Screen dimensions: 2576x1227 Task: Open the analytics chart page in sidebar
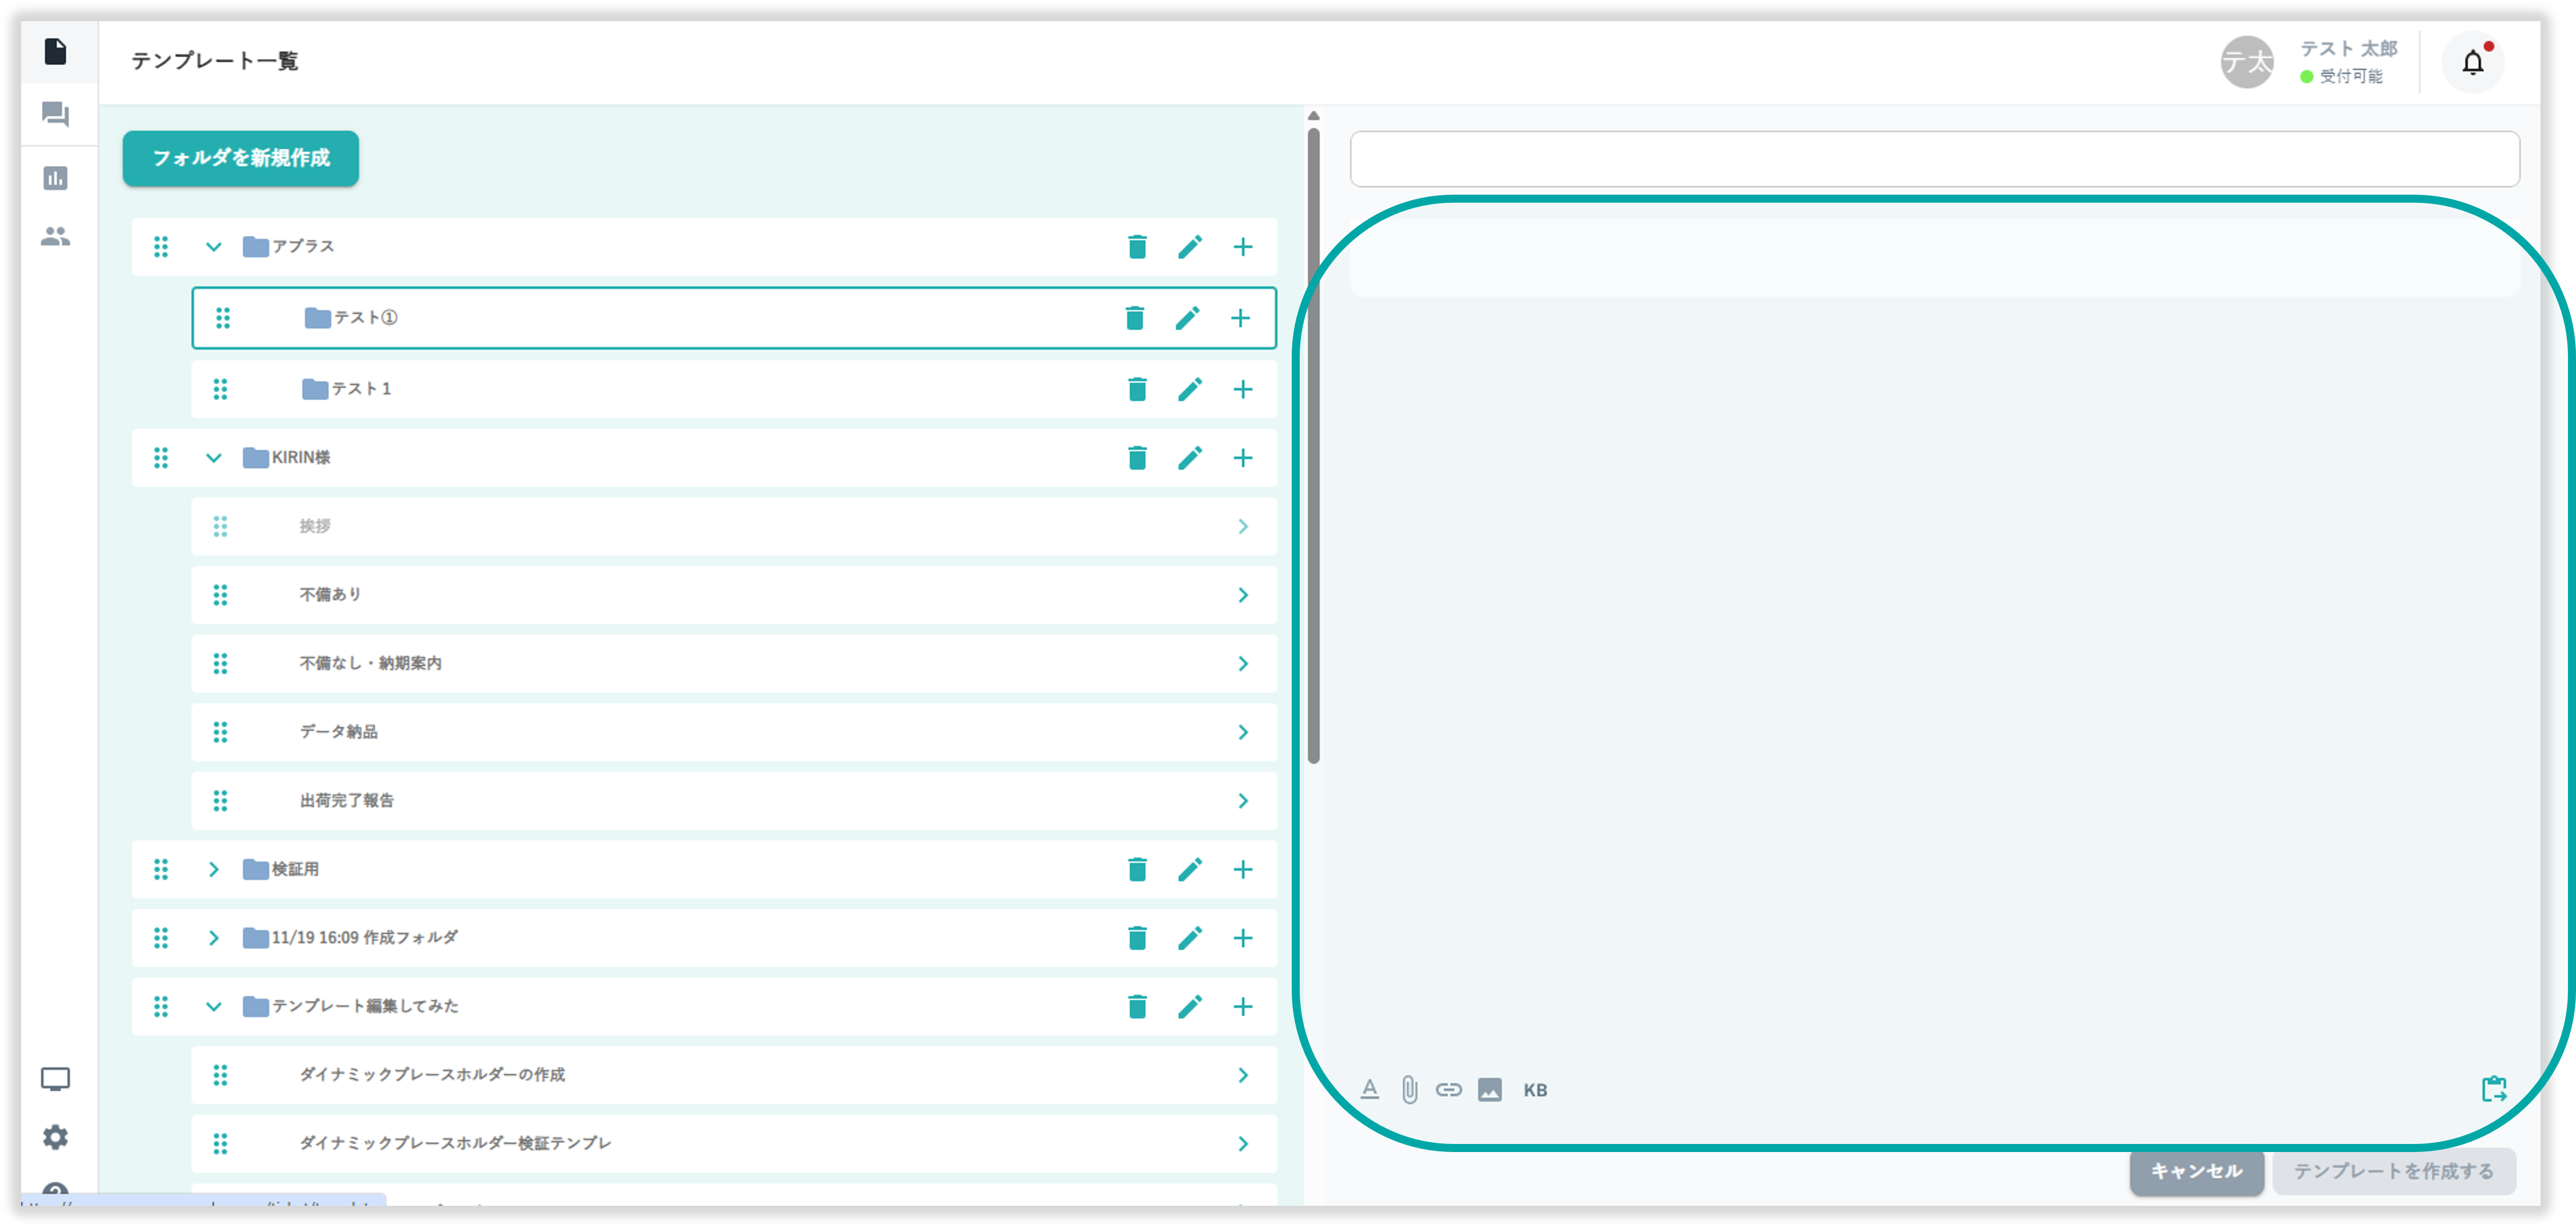56,178
